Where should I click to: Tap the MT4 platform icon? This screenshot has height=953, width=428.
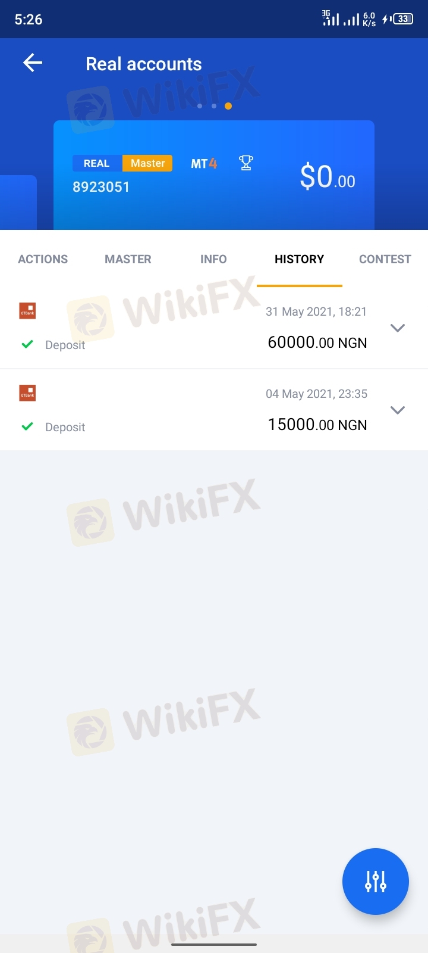tap(204, 163)
